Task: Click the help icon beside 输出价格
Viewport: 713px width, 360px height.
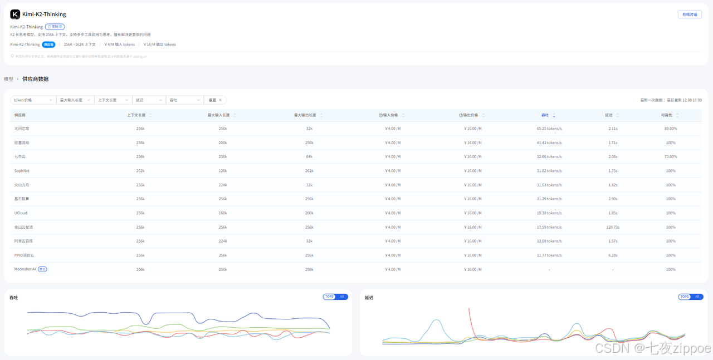Action: click(461, 115)
